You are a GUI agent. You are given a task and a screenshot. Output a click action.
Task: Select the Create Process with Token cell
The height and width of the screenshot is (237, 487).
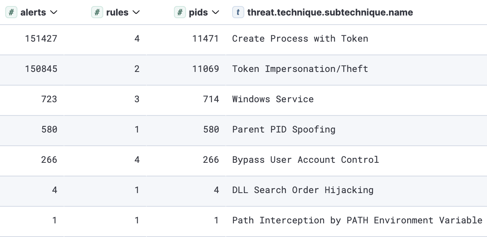(x=300, y=39)
